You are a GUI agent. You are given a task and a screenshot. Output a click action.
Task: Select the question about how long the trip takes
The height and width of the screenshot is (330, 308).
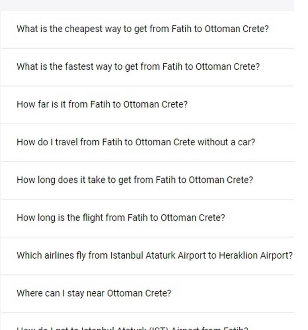pyautogui.click(x=135, y=180)
